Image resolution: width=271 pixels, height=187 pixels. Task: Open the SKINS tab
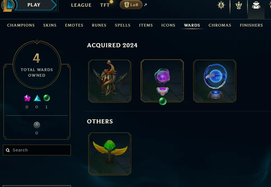coord(50,25)
